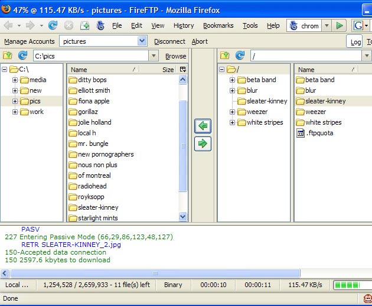
Task: Expand white stripes in remote tree
Action: click(x=232, y=122)
